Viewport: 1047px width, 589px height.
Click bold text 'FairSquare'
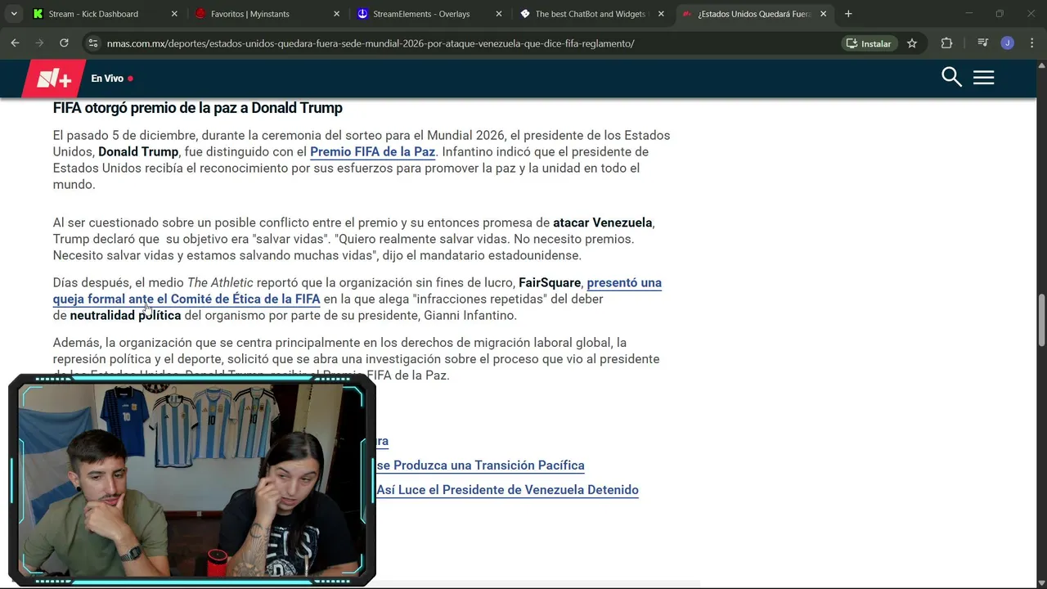point(550,283)
